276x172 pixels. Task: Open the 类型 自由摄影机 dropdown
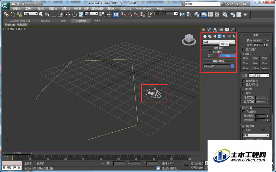click(259, 75)
